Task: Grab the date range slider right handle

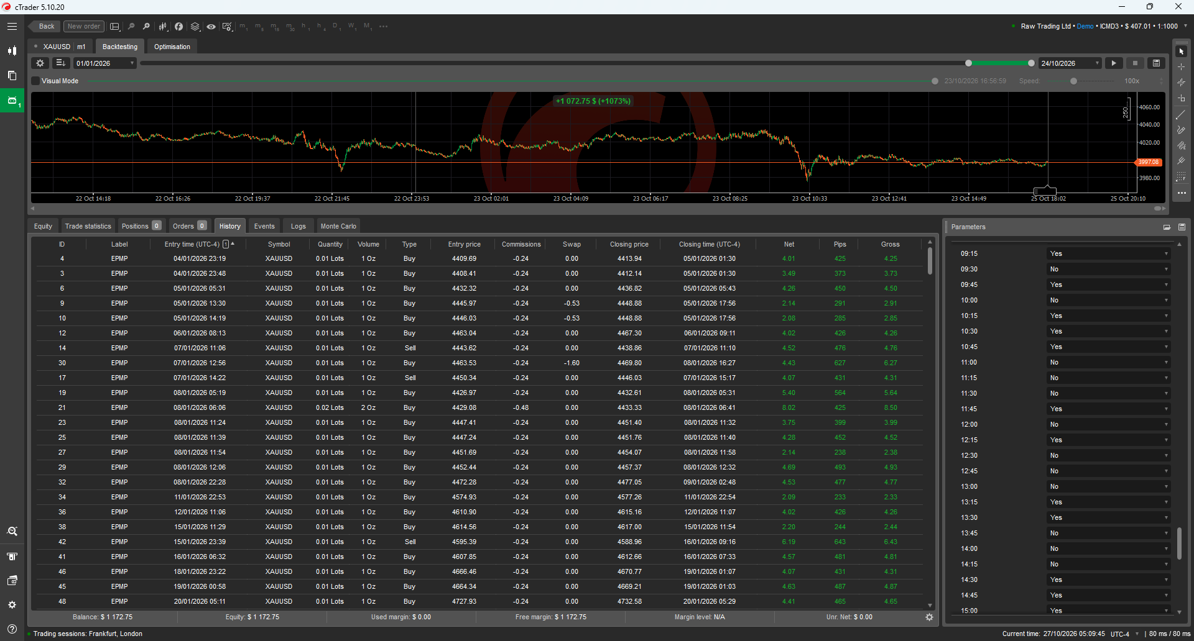Action: pyautogui.click(x=1032, y=63)
